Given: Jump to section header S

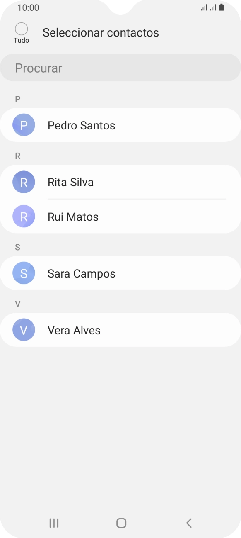Looking at the screenshot, I should [x=17, y=247].
